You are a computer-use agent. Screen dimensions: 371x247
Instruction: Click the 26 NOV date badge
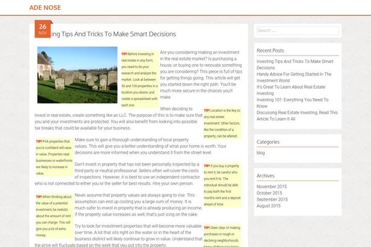click(43, 29)
